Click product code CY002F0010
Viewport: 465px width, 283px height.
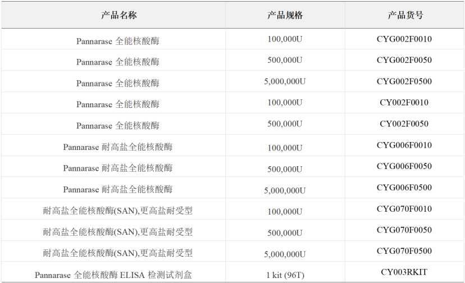pyautogui.click(x=404, y=103)
